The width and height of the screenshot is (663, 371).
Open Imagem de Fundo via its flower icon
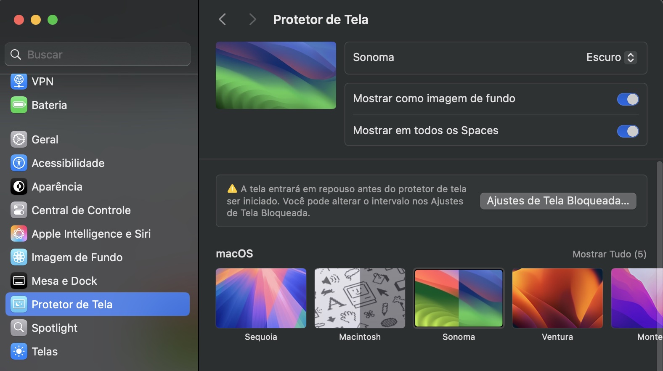[19, 257]
